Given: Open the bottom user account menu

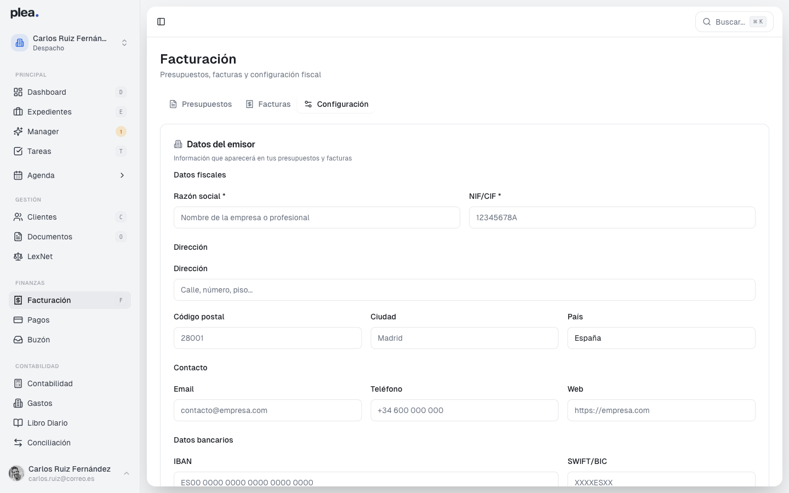Looking at the screenshot, I should tap(127, 473).
